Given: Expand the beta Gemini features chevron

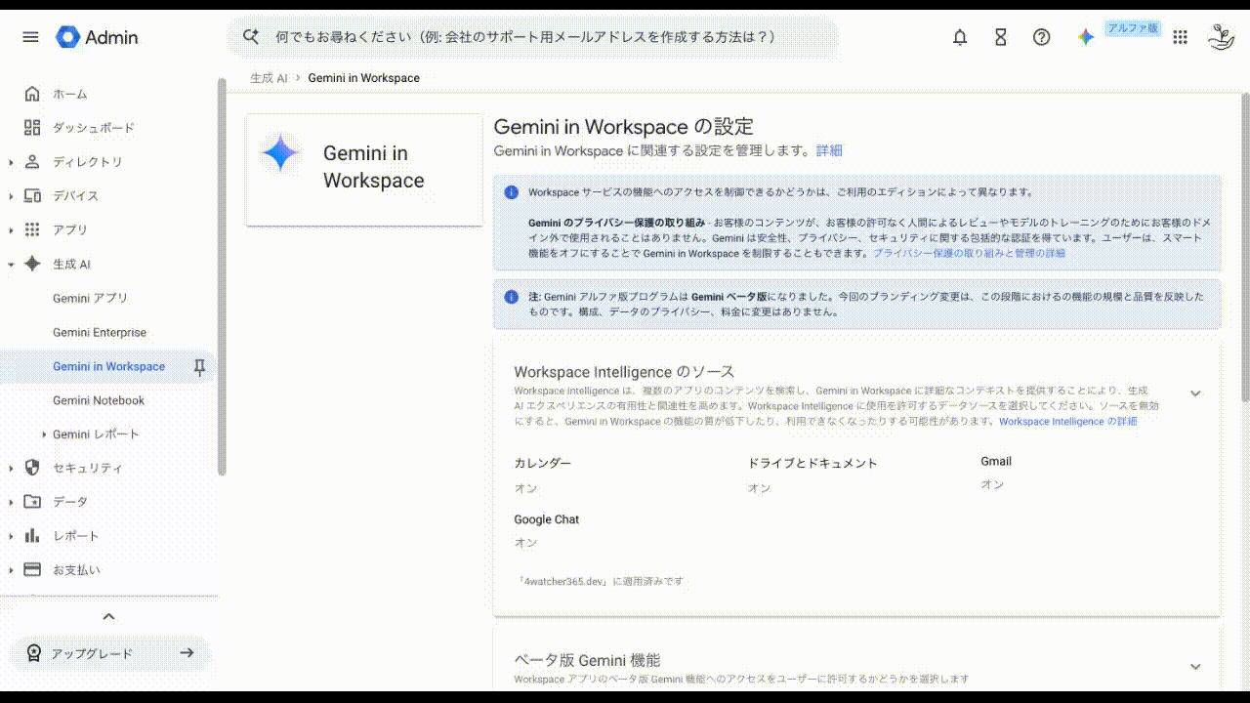Looking at the screenshot, I should 1195,667.
